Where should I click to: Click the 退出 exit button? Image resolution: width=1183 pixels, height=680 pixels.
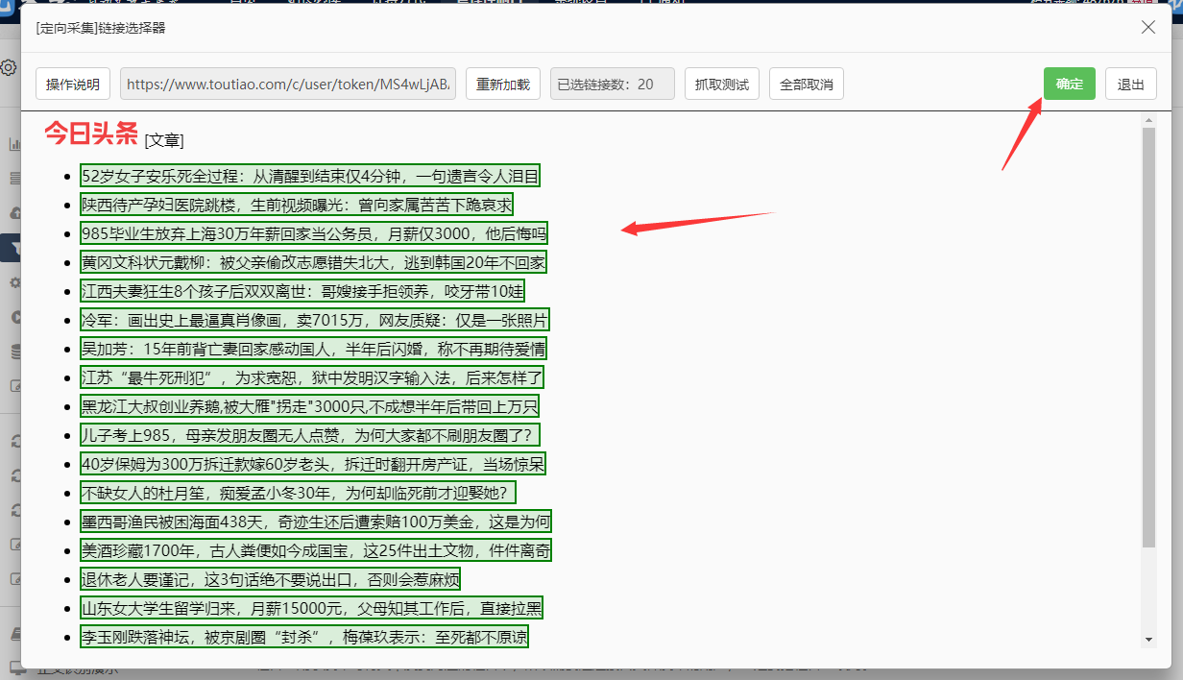pos(1130,84)
